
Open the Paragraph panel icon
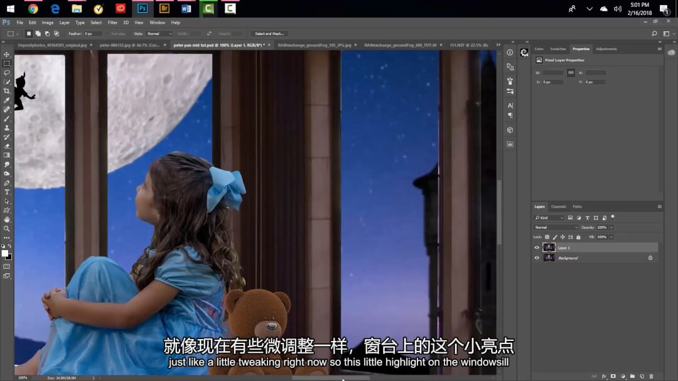[510, 116]
